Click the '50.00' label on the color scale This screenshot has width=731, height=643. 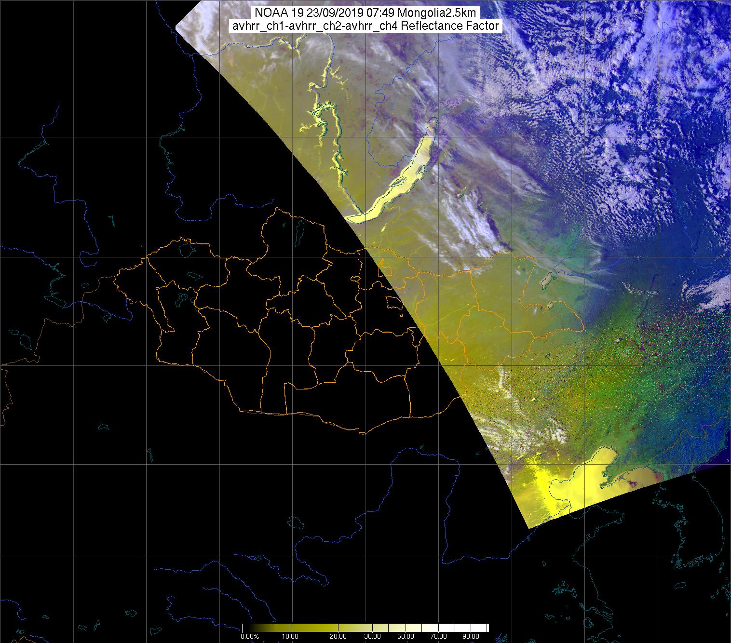tap(406, 636)
